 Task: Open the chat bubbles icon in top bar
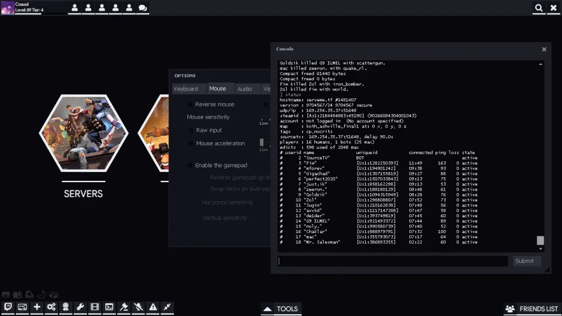(x=142, y=8)
